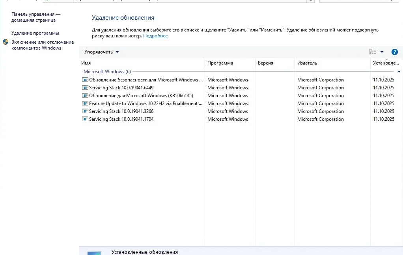Open the view options dropdown arrow
This screenshot has height=255, width=403.
pos(382,52)
